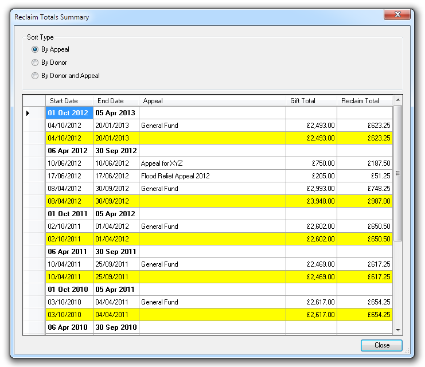Click the highlighted £654.25 subtotal cell
Screen dimensions: 425x367
[x=365, y=315]
